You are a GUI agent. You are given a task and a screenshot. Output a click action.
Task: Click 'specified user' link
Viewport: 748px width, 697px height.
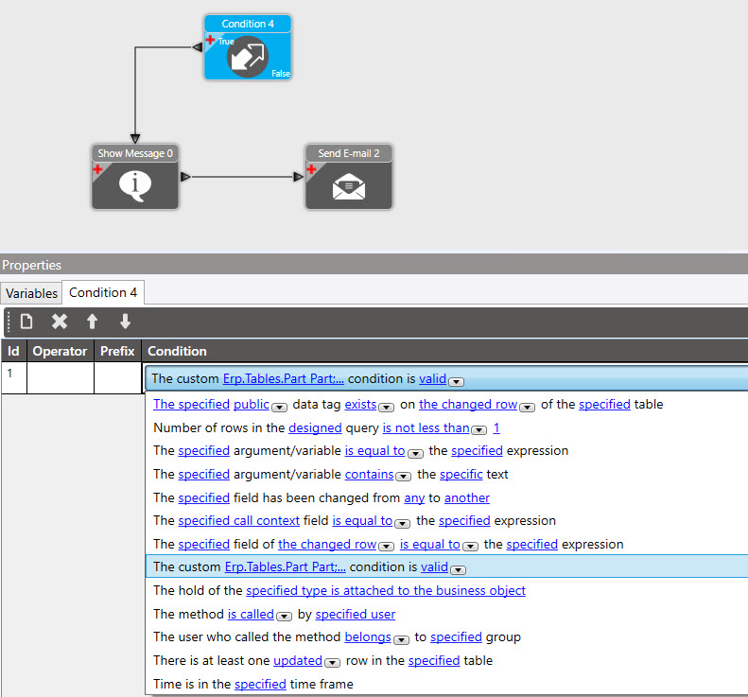tap(356, 615)
